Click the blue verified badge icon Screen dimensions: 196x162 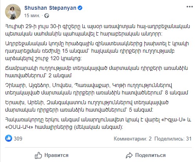[80, 8]
